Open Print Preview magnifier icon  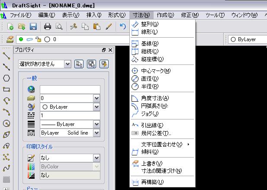tap(59, 26)
